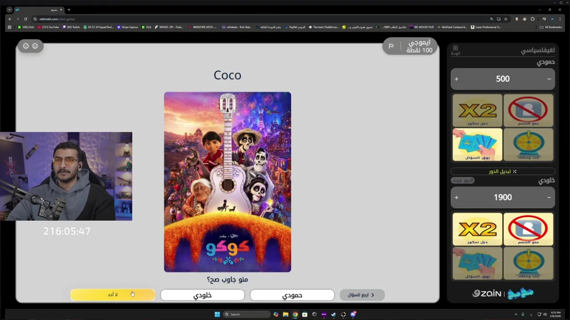Click the Coco answer title text
The height and width of the screenshot is (320, 570).
[x=227, y=75]
